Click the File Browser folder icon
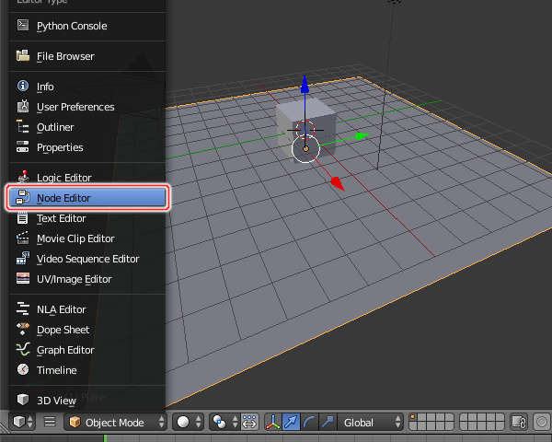Image resolution: width=552 pixels, height=442 pixels. tap(23, 56)
